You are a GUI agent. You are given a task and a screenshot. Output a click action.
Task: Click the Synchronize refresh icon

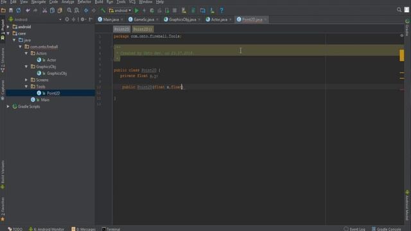click(19, 10)
